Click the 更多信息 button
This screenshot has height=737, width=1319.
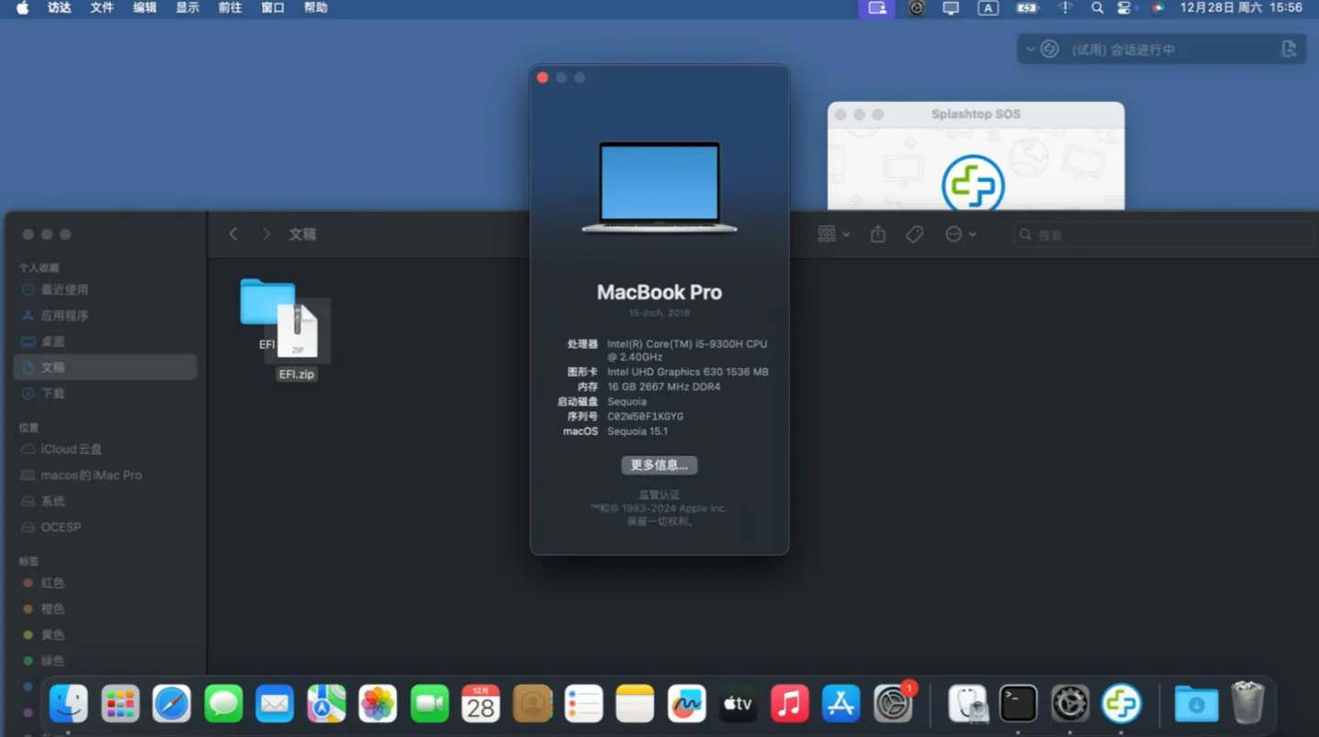(x=659, y=465)
